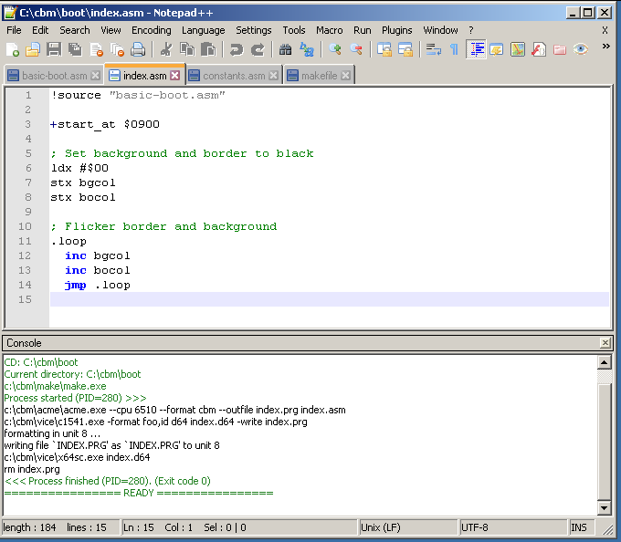Close the document using the menu bar X
The image size is (621, 542).
click(605, 30)
